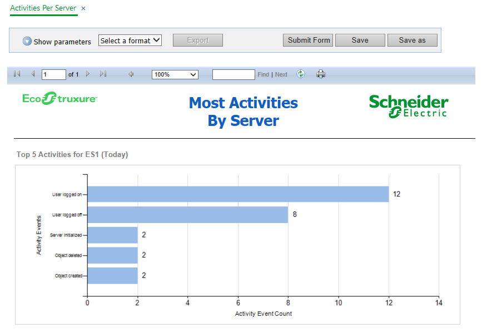
Task: Click the Save button
Action: 360,40
